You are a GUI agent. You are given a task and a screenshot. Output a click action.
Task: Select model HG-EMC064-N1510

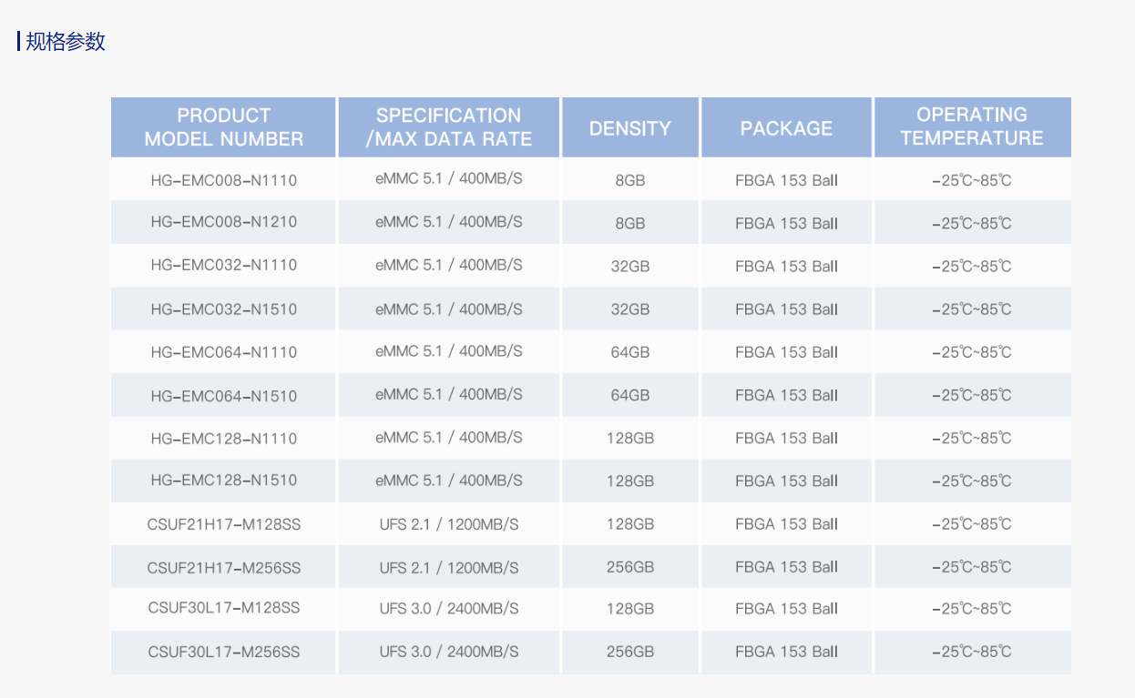224,396
